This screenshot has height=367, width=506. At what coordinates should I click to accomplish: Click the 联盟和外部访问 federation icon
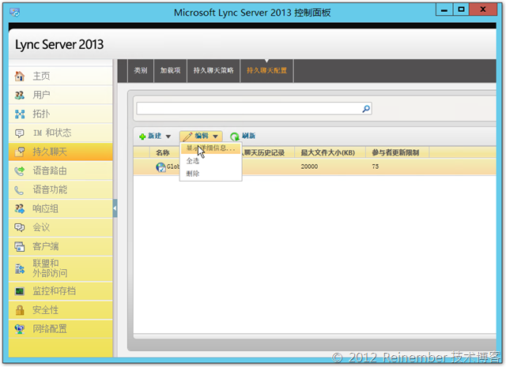click(19, 268)
